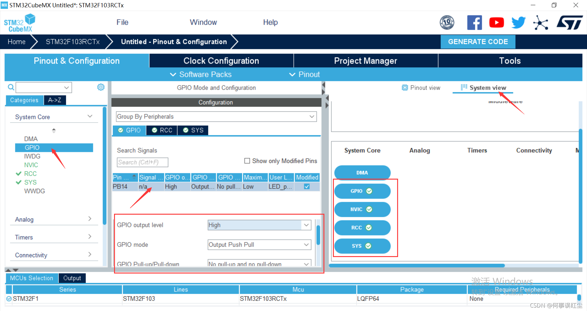The image size is (587, 311).
Task: Expand the Pinout dropdown menu
Action: point(305,74)
